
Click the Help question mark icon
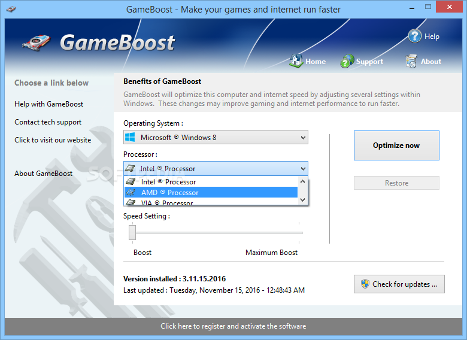click(414, 36)
